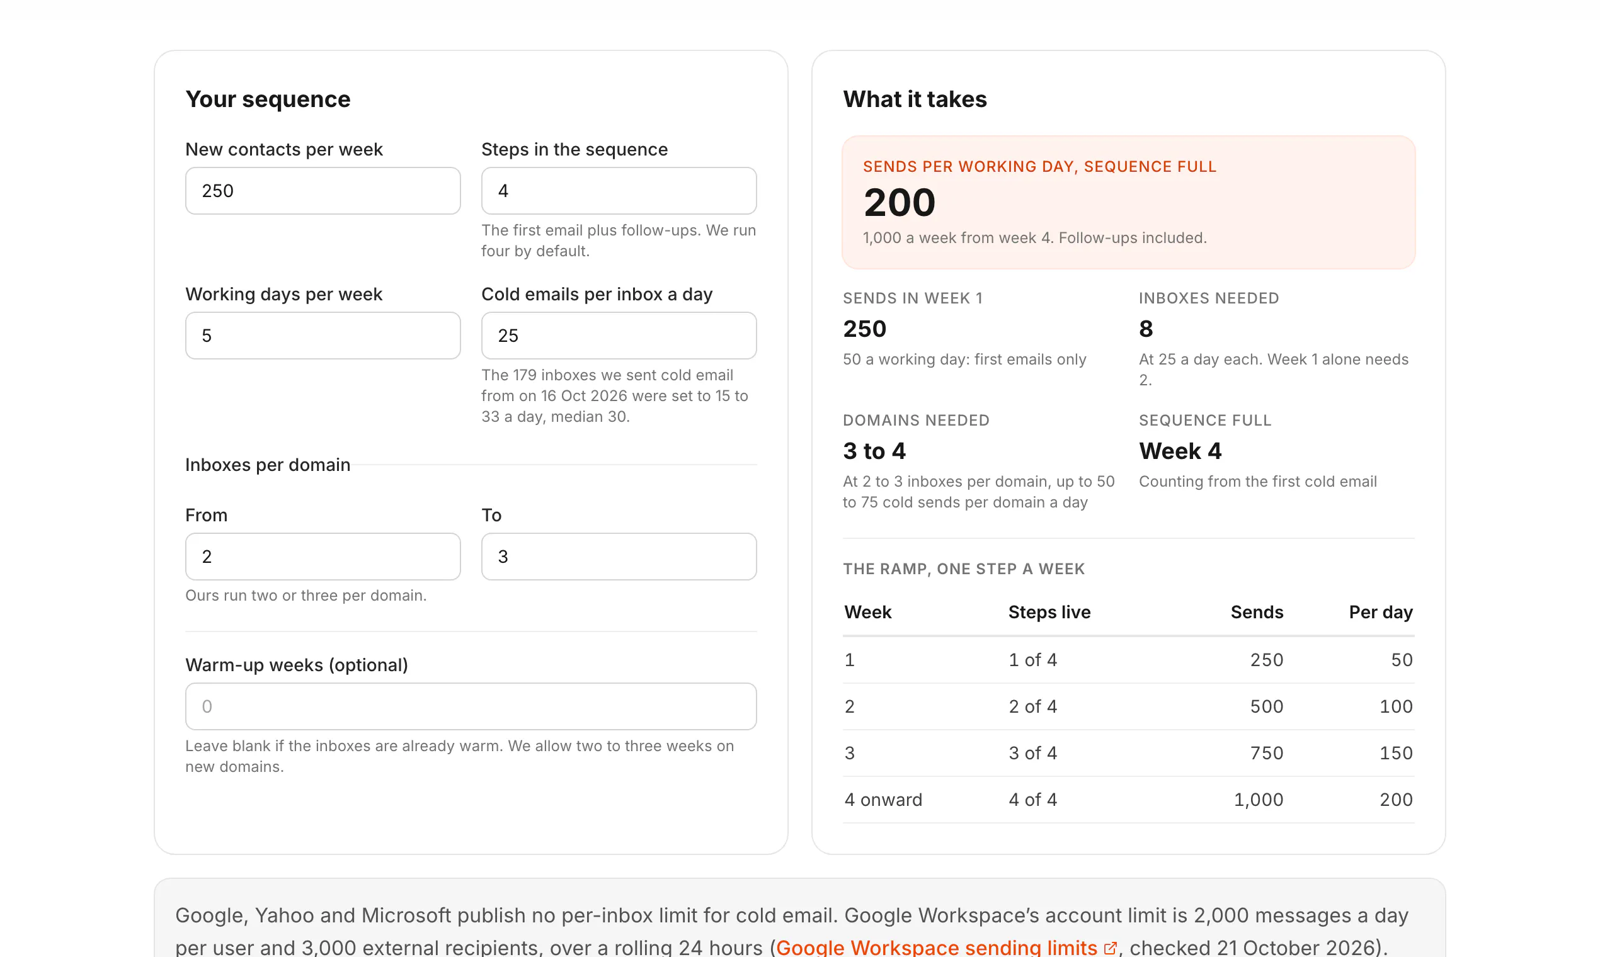
Task: Focus the Working days per week input
Action: tap(323, 336)
